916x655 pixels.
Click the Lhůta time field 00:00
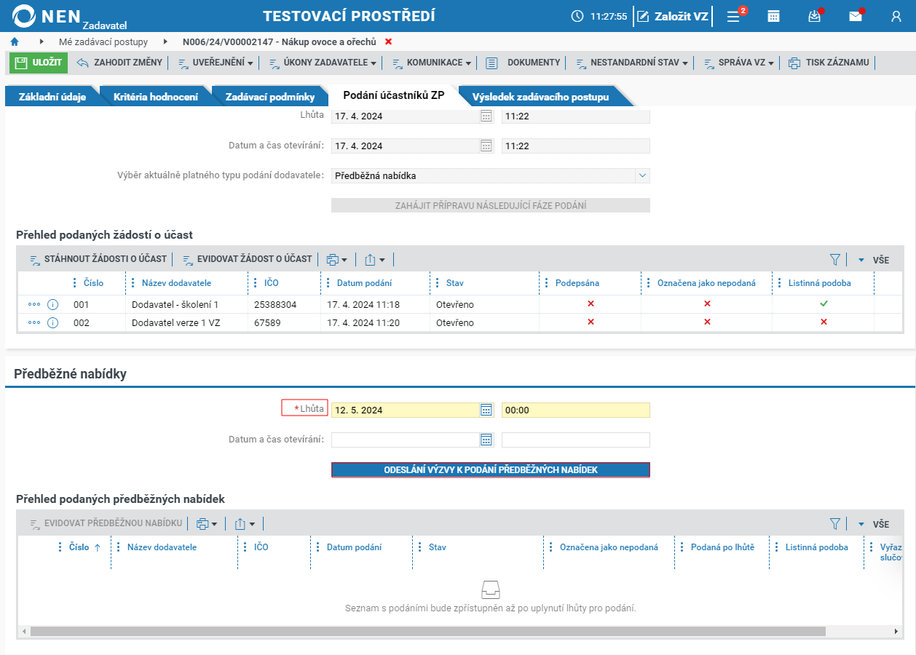(x=576, y=410)
